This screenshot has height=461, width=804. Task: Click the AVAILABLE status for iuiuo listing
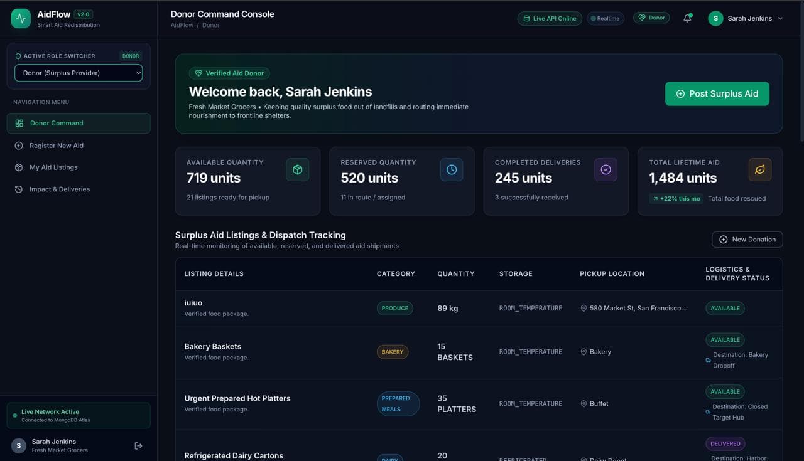point(725,309)
